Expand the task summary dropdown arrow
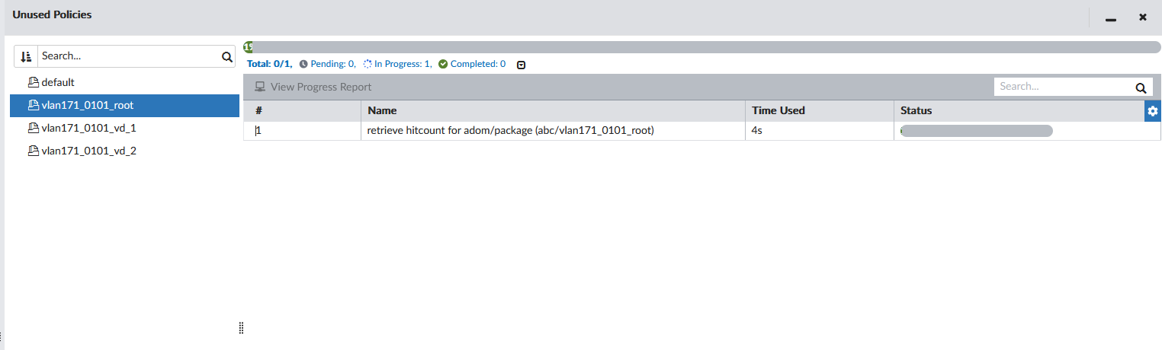The height and width of the screenshot is (350, 1162). click(522, 65)
